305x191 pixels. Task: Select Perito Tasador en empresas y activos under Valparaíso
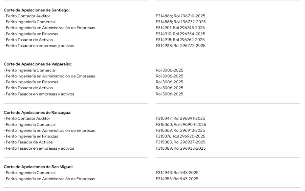click(39, 94)
